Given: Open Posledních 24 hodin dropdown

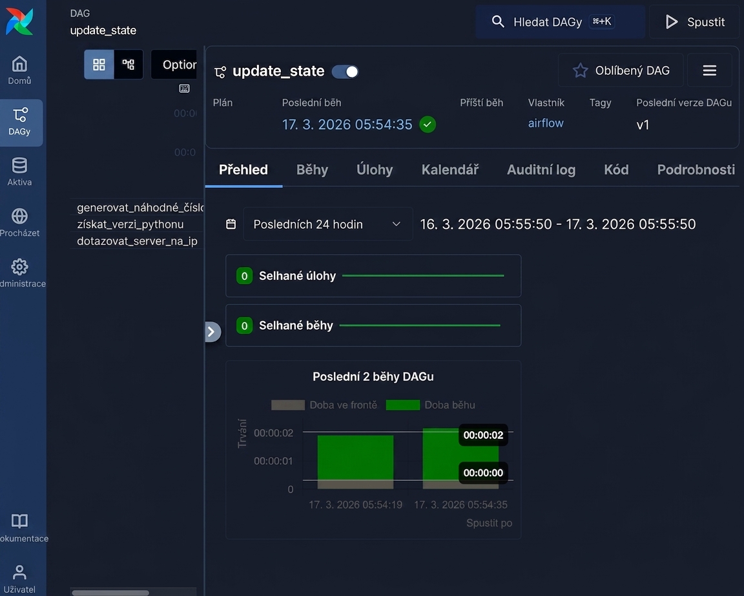Looking at the screenshot, I should [328, 224].
